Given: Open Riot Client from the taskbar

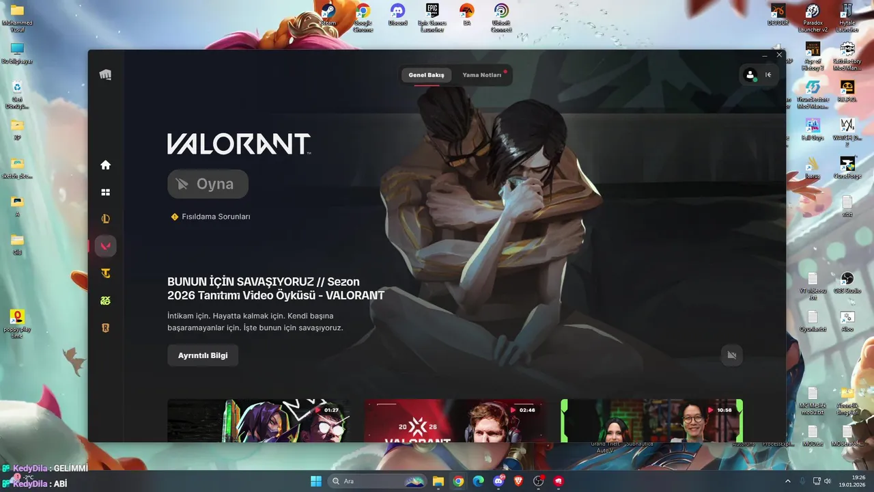Looking at the screenshot, I should coord(558,481).
